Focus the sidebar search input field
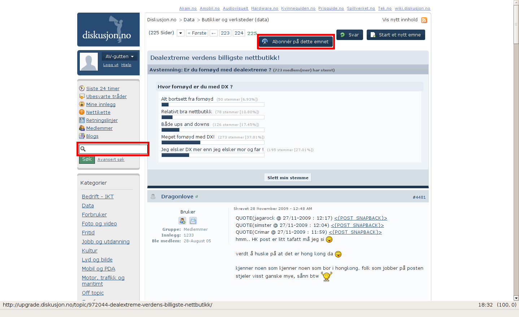 click(113, 149)
